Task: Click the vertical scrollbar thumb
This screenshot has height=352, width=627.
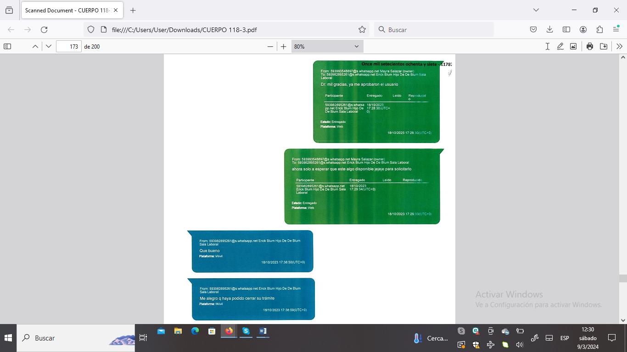Action: pyautogui.click(x=623, y=278)
